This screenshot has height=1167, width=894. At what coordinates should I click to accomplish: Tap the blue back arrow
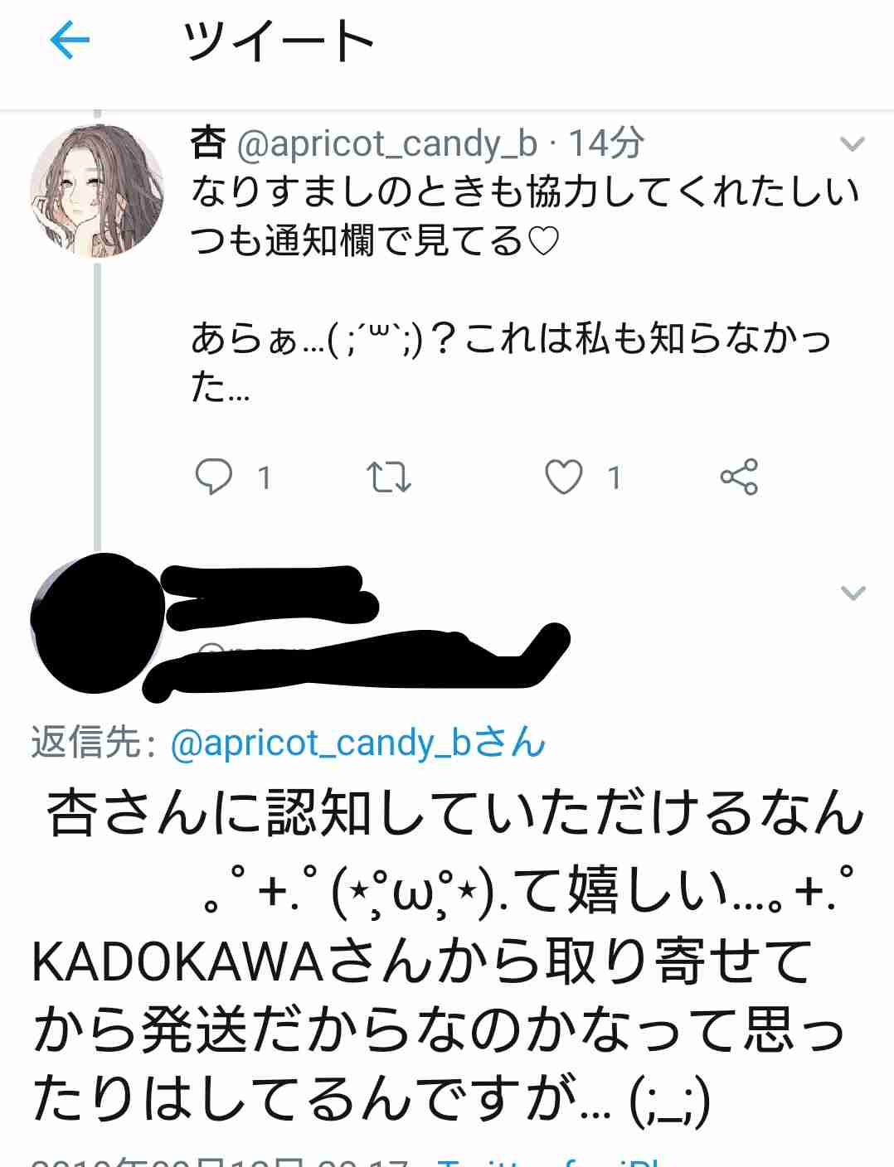tap(70, 40)
